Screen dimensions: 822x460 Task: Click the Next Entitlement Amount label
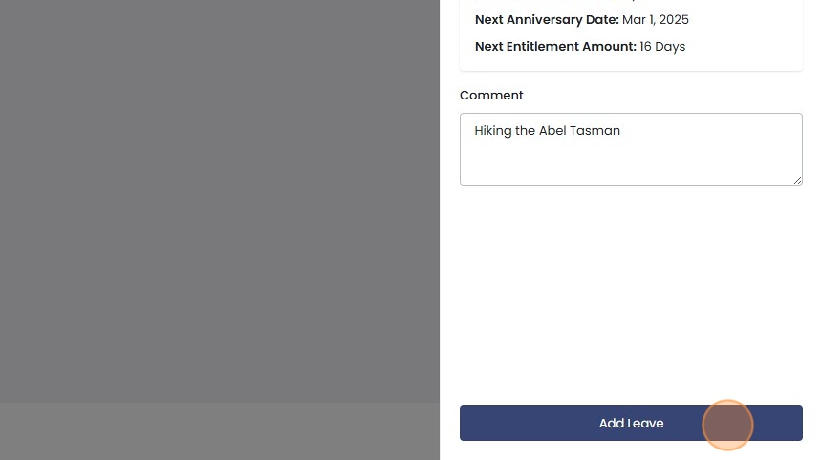[555, 47]
